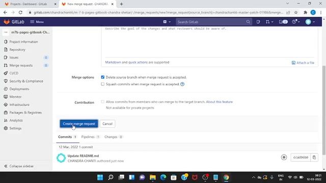
Task: Open the Windows Start menu
Action: point(100,177)
